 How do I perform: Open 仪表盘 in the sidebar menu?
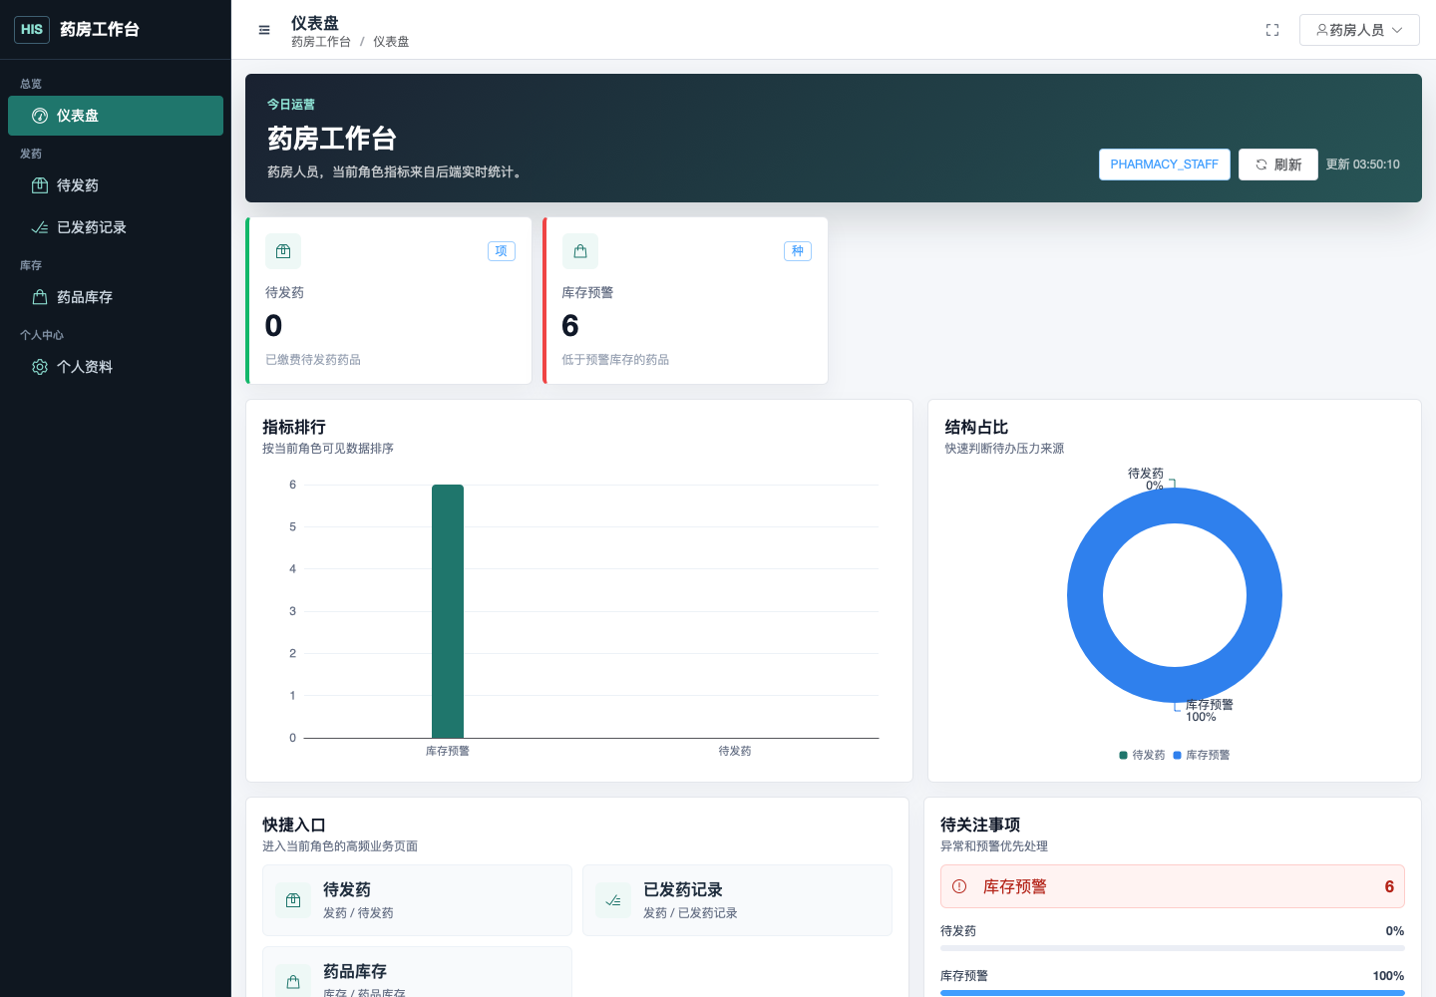[116, 116]
